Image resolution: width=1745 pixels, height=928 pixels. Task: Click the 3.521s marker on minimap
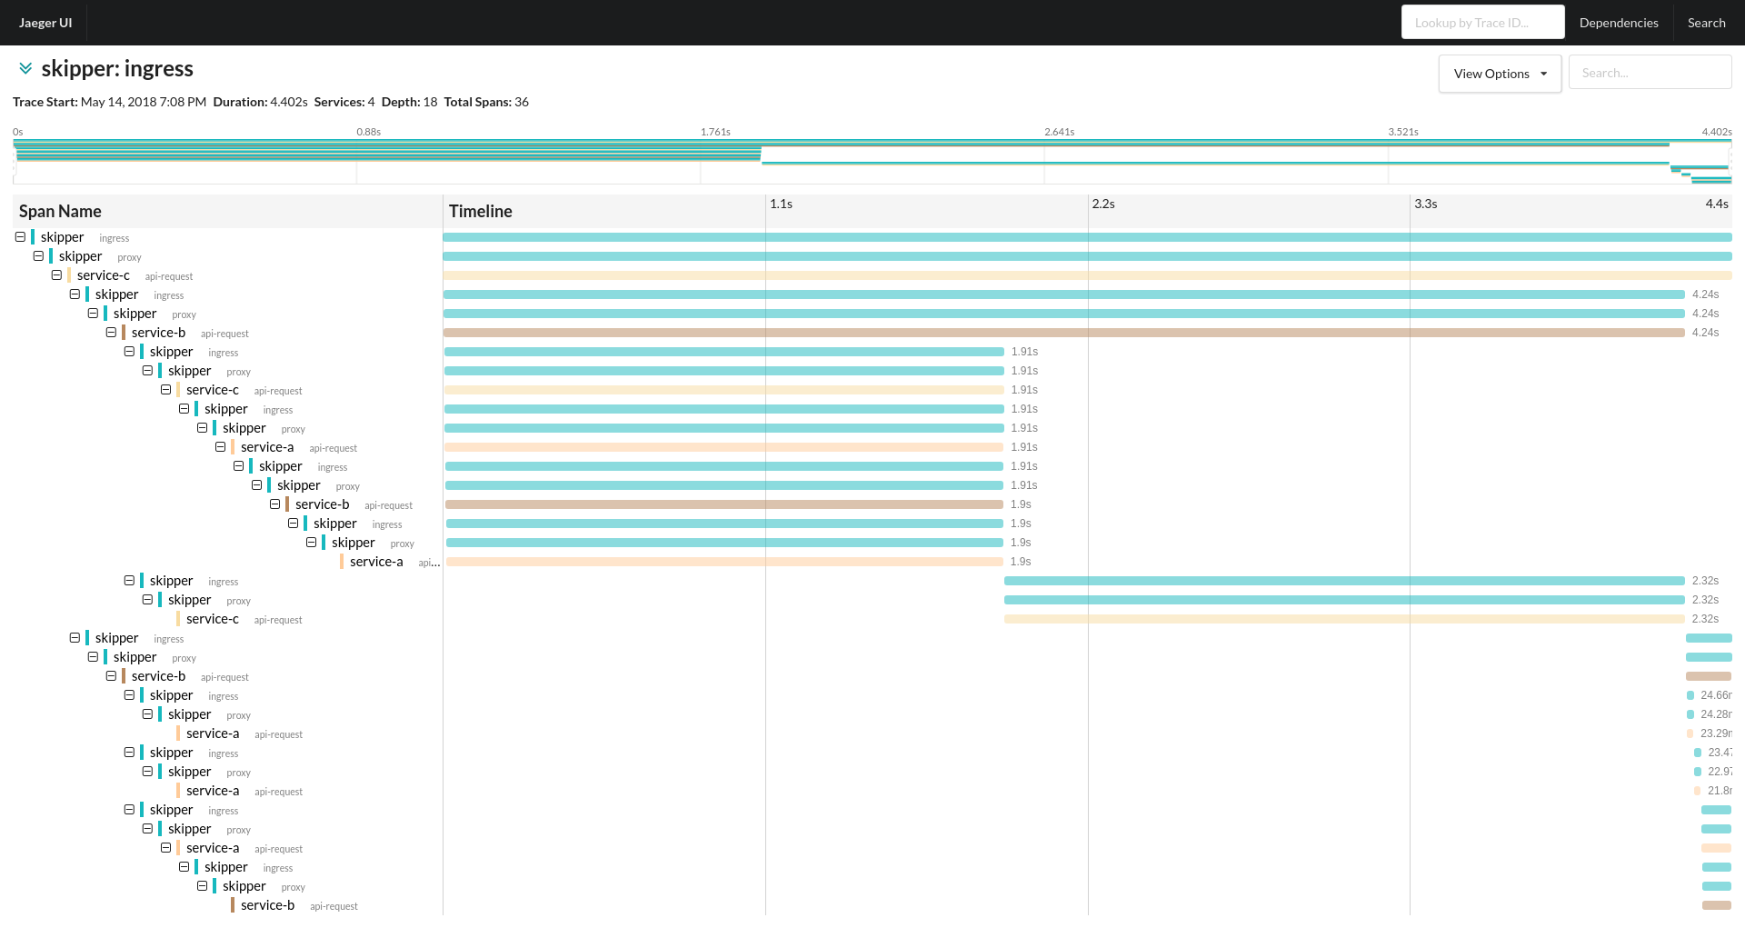coord(1402,132)
